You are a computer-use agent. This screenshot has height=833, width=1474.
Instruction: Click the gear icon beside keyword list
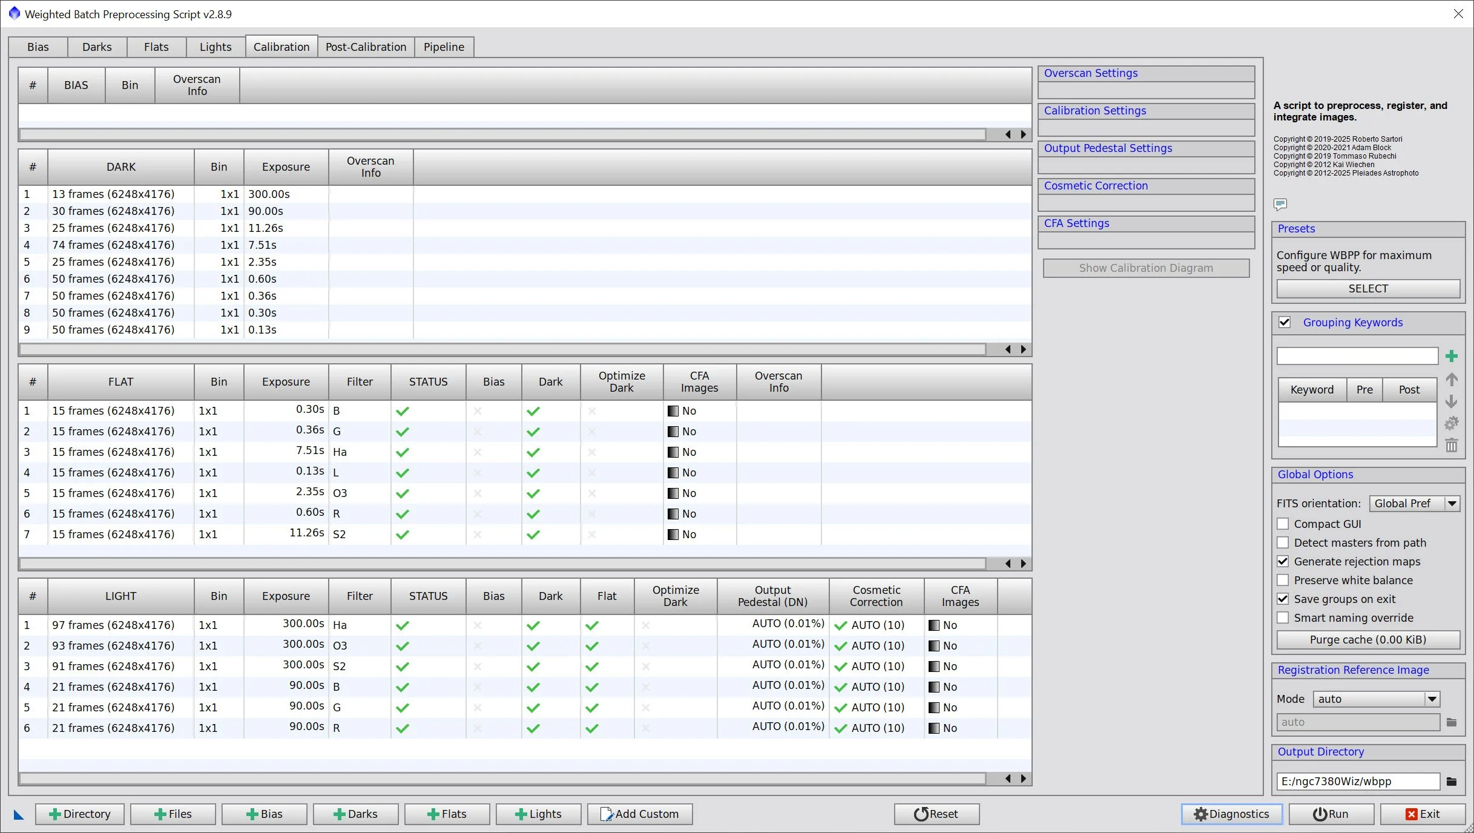click(x=1451, y=423)
